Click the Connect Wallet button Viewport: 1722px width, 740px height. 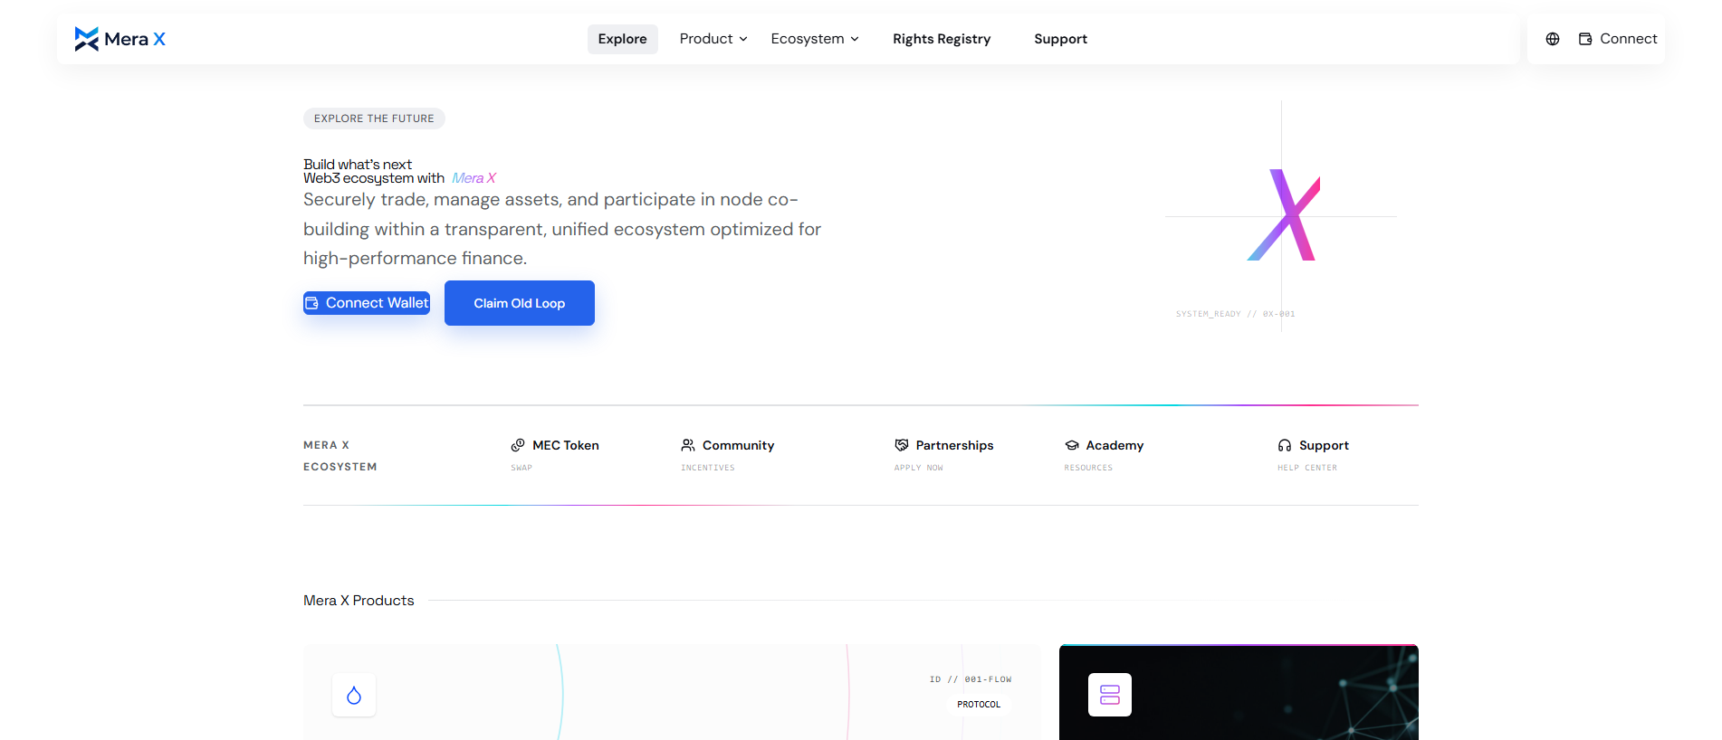(367, 303)
